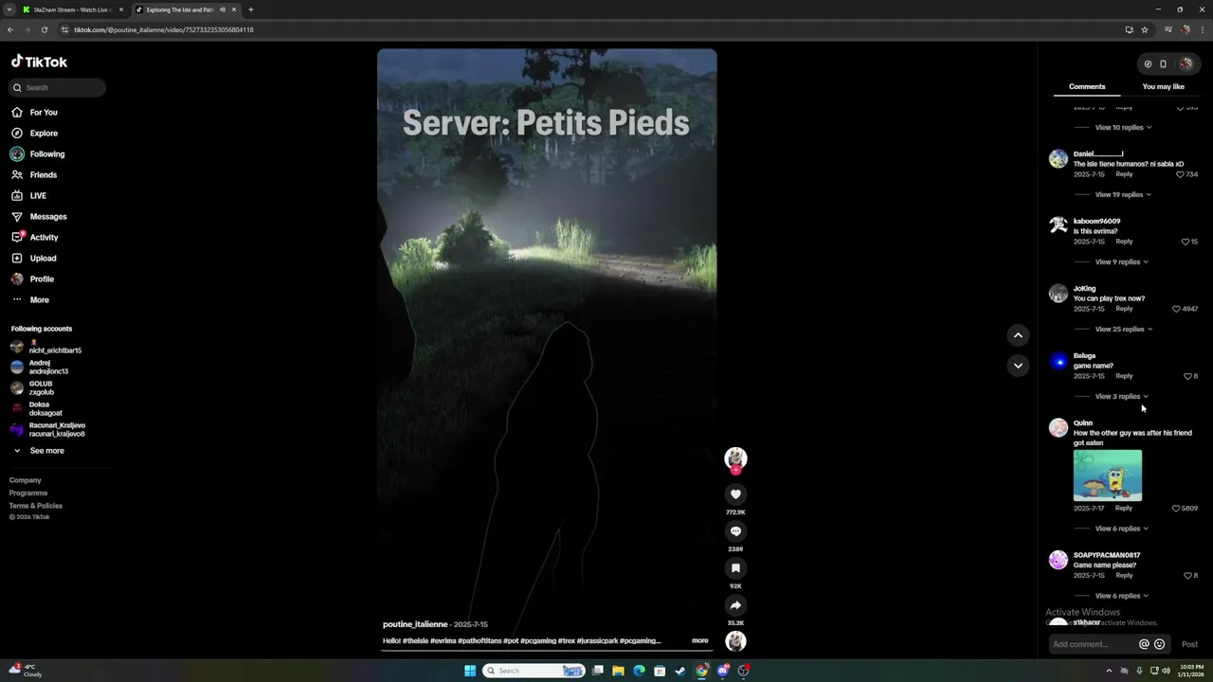The width and height of the screenshot is (1213, 682).
Task: Expand View 25 replies
Action: (x=1123, y=329)
